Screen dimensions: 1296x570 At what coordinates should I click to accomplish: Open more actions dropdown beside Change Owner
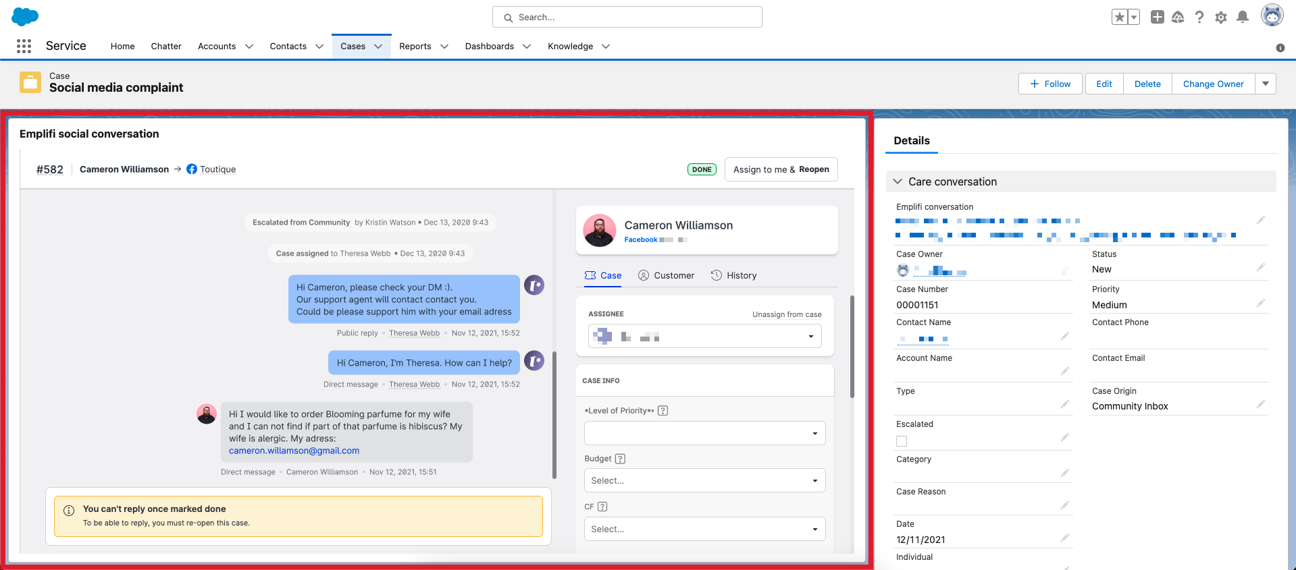(1265, 84)
